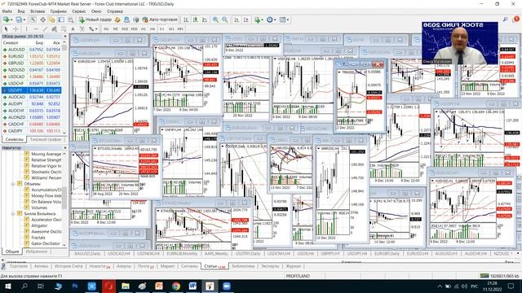Open the История Счета terminal tab
This screenshot has width=522, height=293.
(69, 266)
